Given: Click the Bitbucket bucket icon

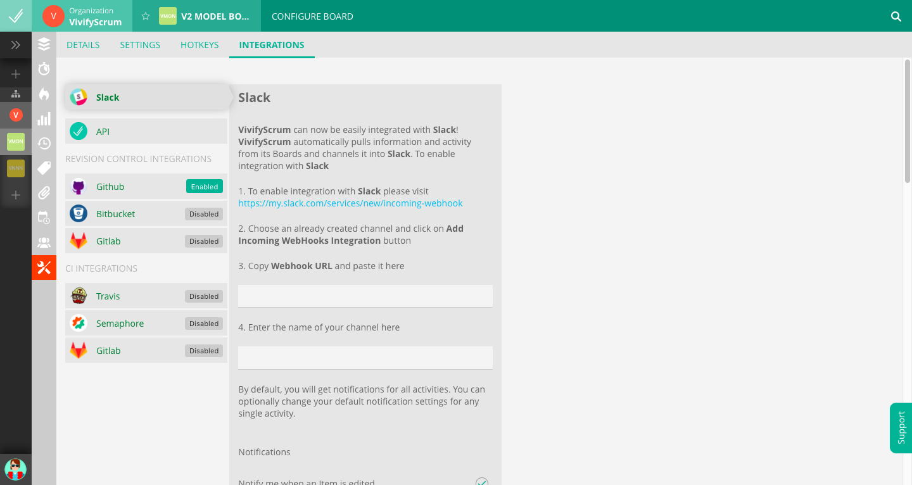Looking at the screenshot, I should pyautogui.click(x=79, y=214).
